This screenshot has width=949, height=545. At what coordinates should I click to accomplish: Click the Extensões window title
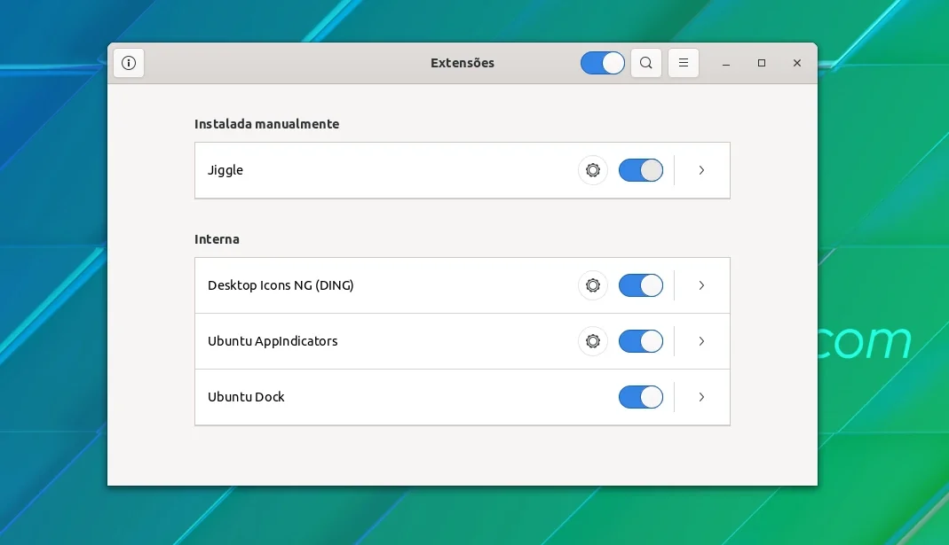(x=463, y=63)
